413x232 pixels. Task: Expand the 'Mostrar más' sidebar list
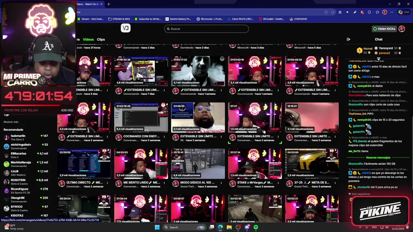coord(11,122)
